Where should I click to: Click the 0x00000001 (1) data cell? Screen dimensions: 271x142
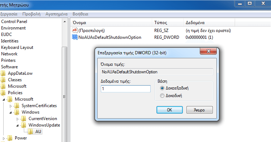199,37
